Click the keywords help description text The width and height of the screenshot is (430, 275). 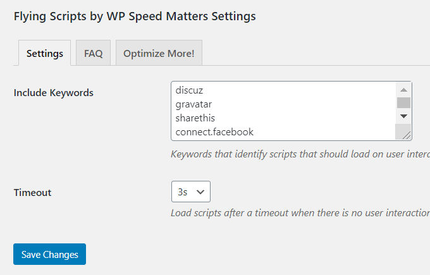coord(300,154)
